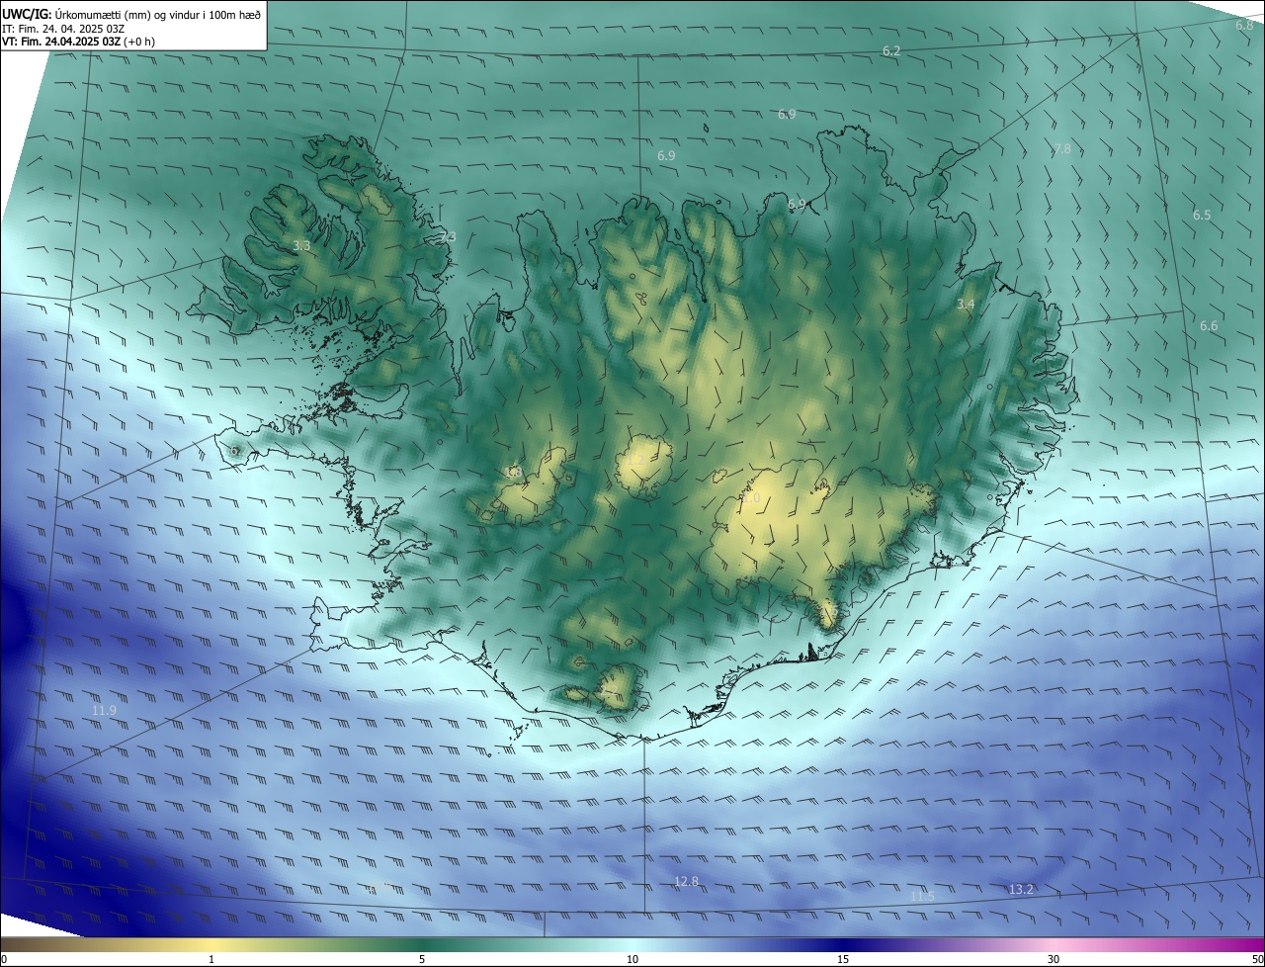Click the colorbar tick label 5

[x=422, y=959]
